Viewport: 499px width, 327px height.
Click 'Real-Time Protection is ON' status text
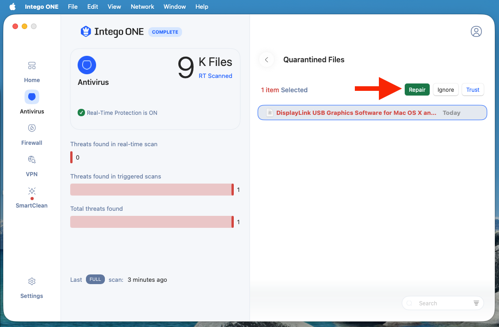tap(122, 113)
